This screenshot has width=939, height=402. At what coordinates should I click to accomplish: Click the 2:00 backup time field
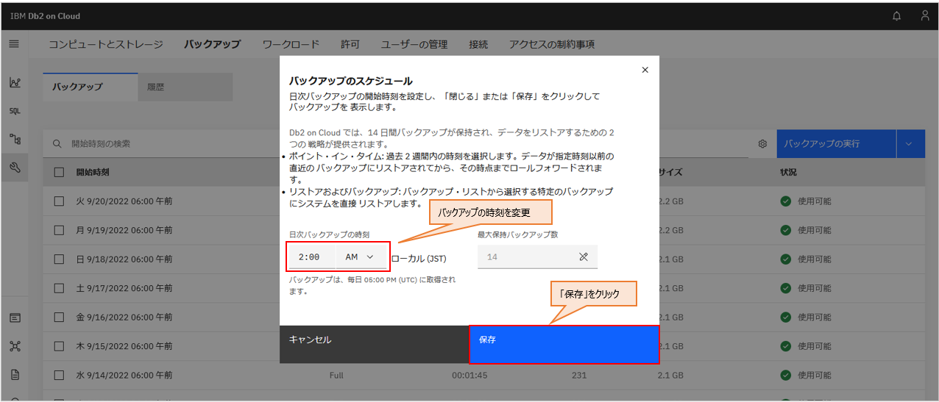312,256
